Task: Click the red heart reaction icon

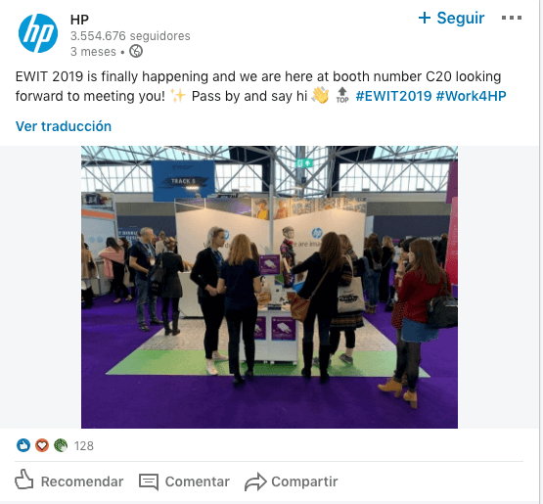Action: (42, 445)
